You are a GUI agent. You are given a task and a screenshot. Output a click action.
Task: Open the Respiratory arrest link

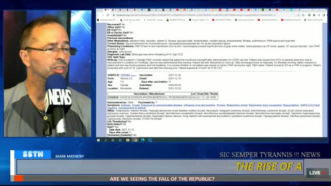coord(237,105)
